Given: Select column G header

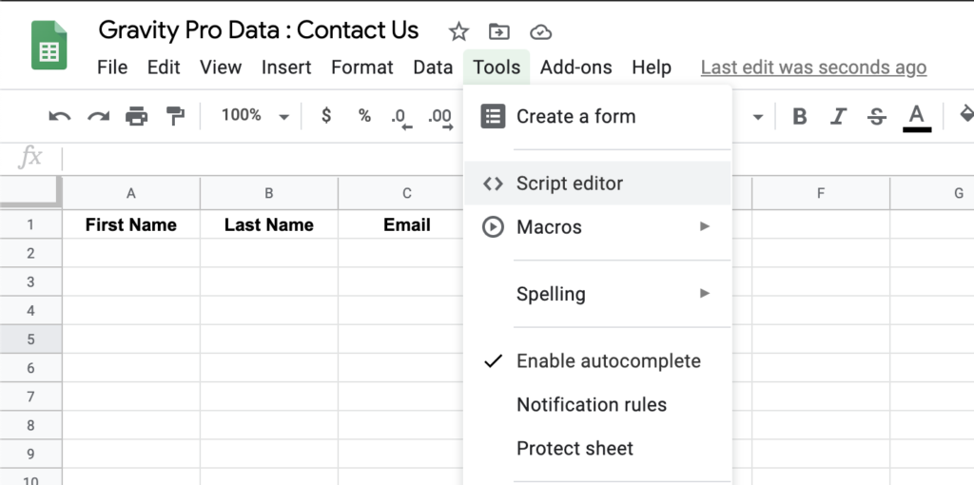Looking at the screenshot, I should (932, 194).
